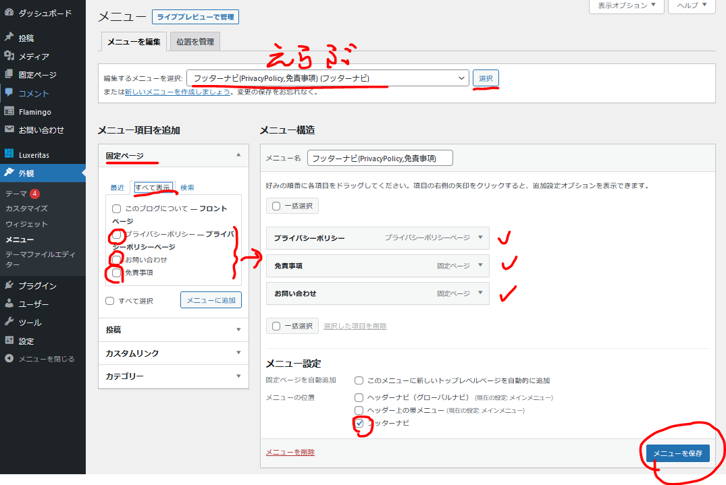Click the Dashboard icon in sidebar
Screen dimensions: 726x485
point(9,13)
